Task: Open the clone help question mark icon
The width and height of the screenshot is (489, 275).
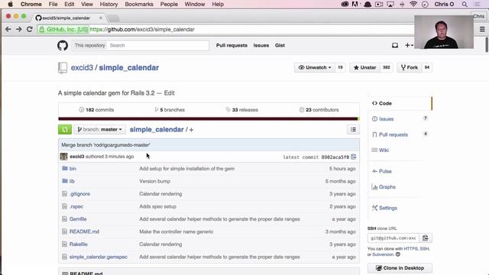Action: pyautogui.click(x=398, y=254)
